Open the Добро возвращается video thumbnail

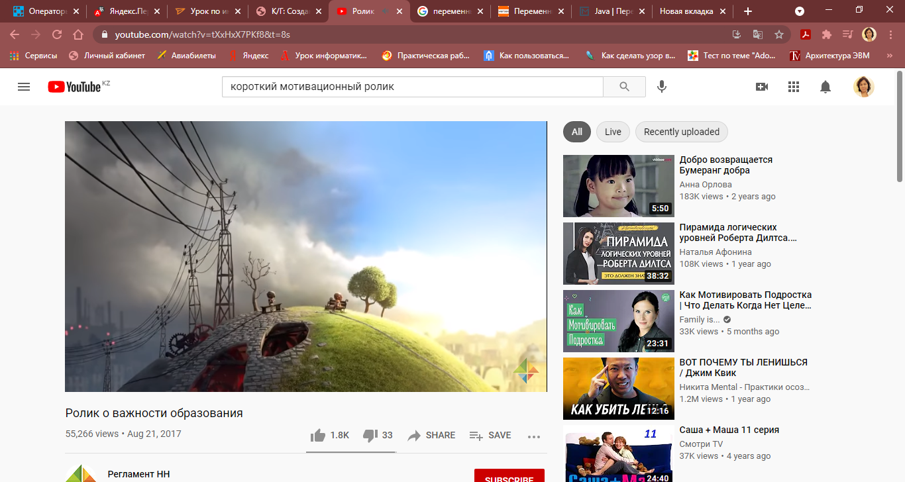pos(619,186)
